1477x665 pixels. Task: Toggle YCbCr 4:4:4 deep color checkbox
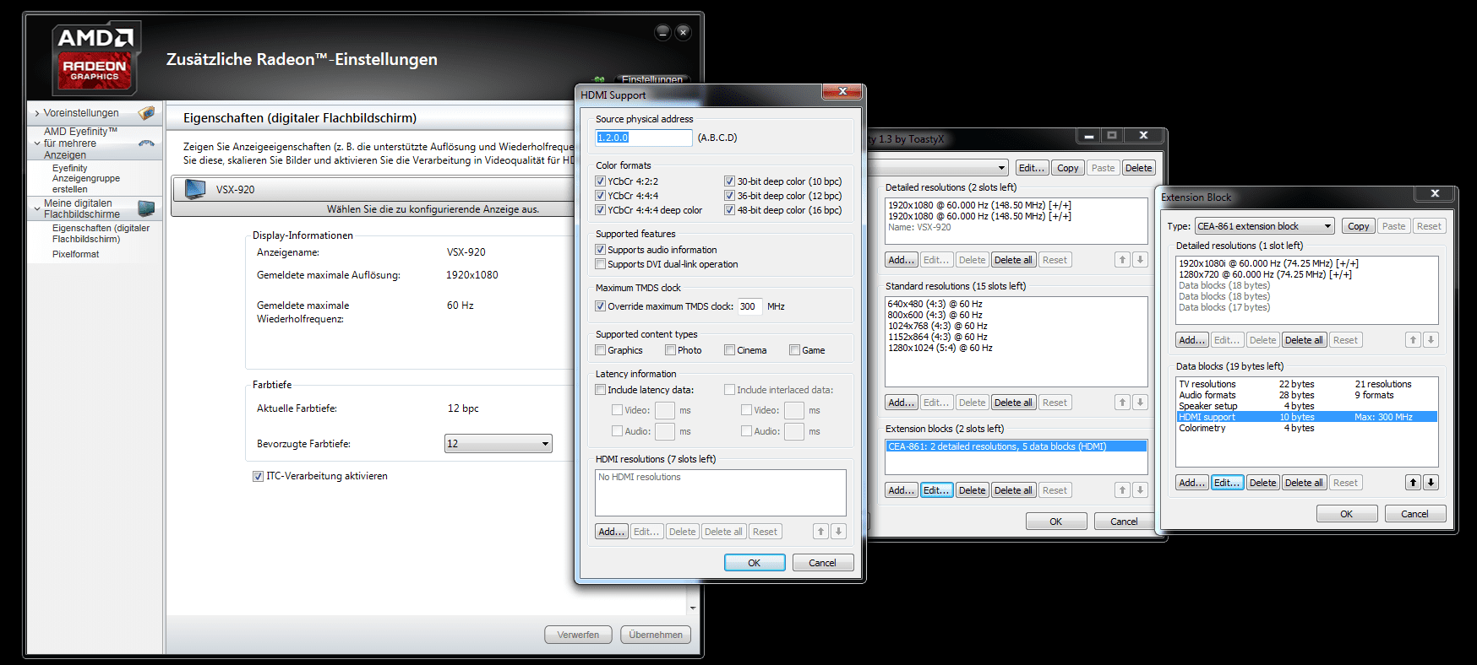[600, 210]
